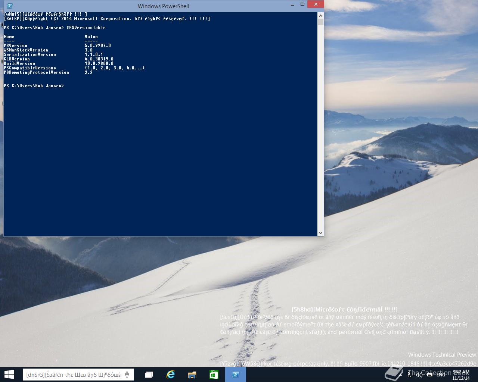Image resolution: width=478 pixels, height=382 pixels.
Task: Click the PSCompatibleVersions row name
Action: 30,68
